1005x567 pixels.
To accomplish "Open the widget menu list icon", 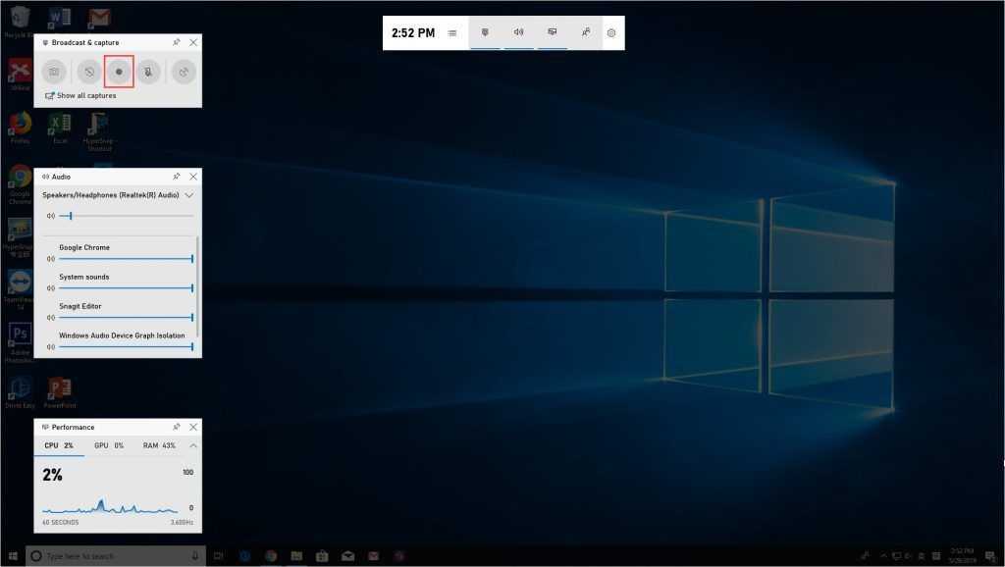I will point(452,33).
